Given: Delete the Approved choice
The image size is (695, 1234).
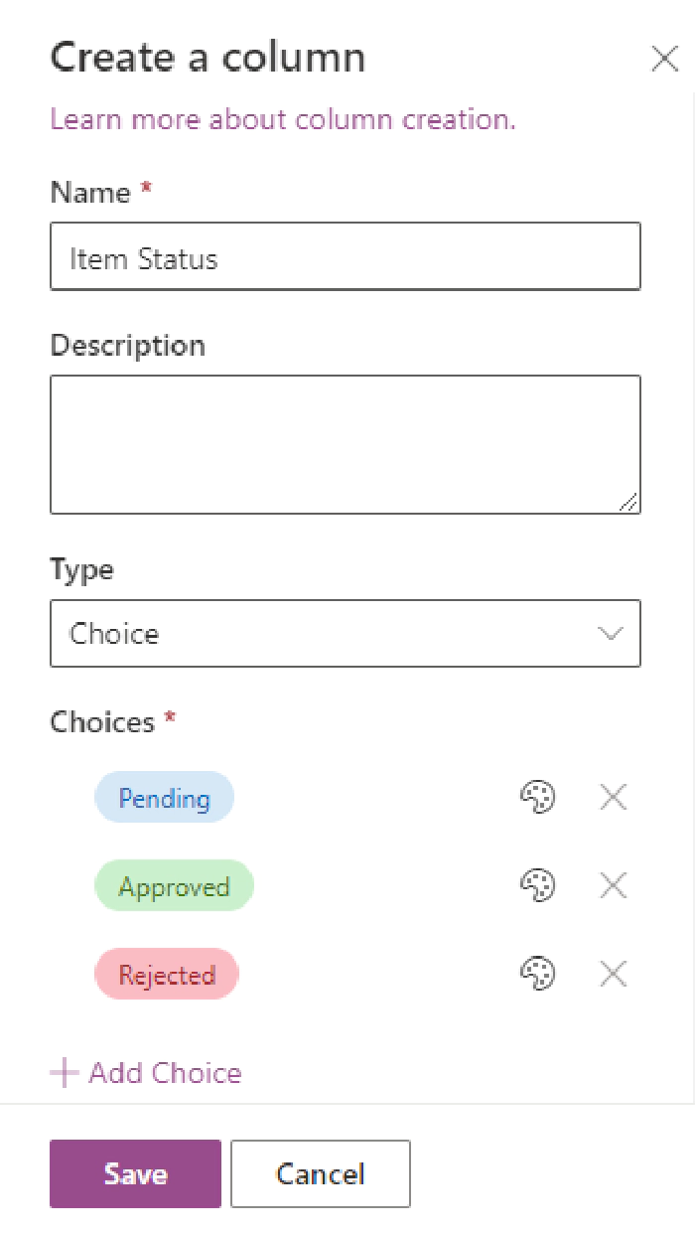Looking at the screenshot, I should click(614, 885).
